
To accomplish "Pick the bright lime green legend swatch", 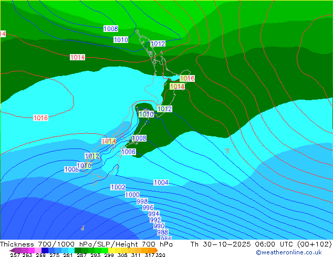I will click(105, 250).
